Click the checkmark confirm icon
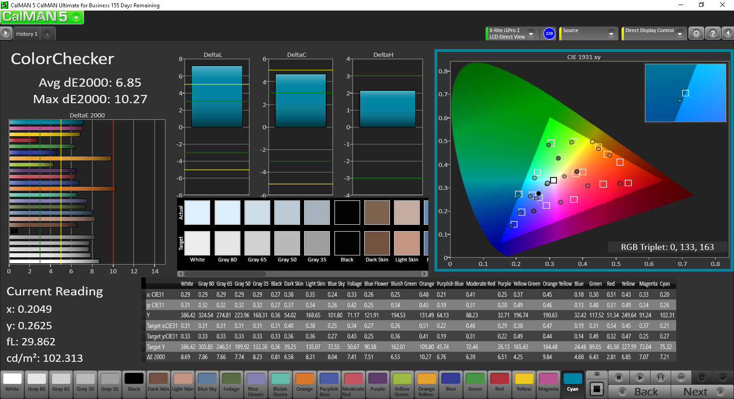734x399 pixels. 723,377
